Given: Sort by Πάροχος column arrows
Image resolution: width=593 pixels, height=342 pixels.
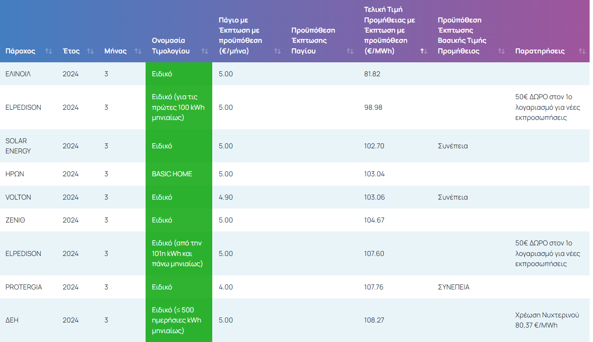Looking at the screenshot, I should (x=48, y=51).
